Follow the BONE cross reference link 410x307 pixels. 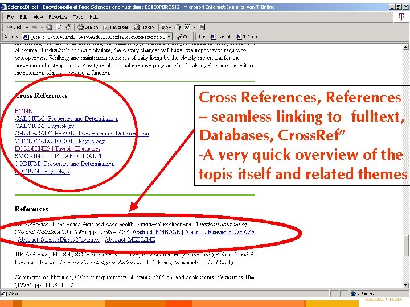tap(23, 111)
